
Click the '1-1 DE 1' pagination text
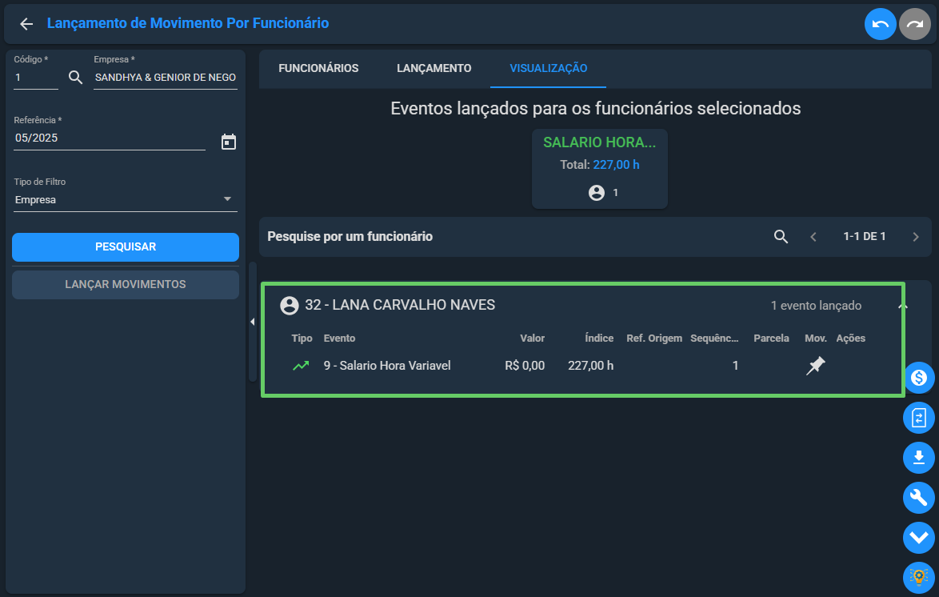coord(864,237)
